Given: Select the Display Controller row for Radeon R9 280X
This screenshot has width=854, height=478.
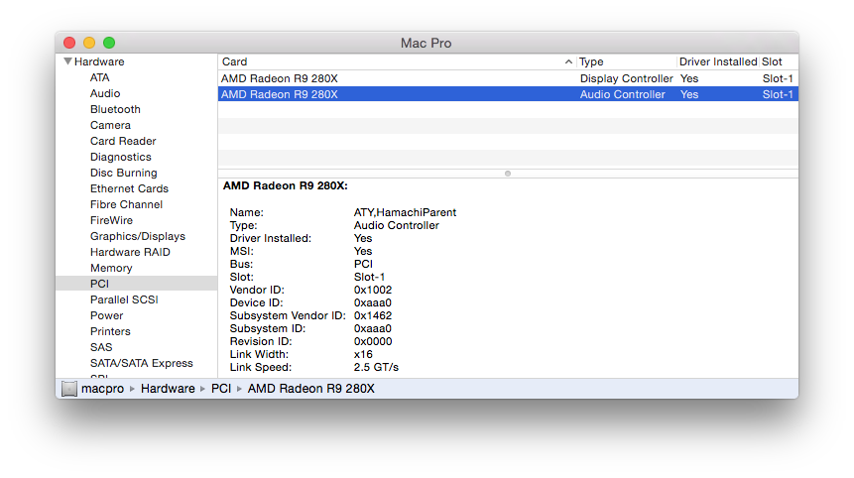Looking at the screenshot, I should click(x=508, y=78).
